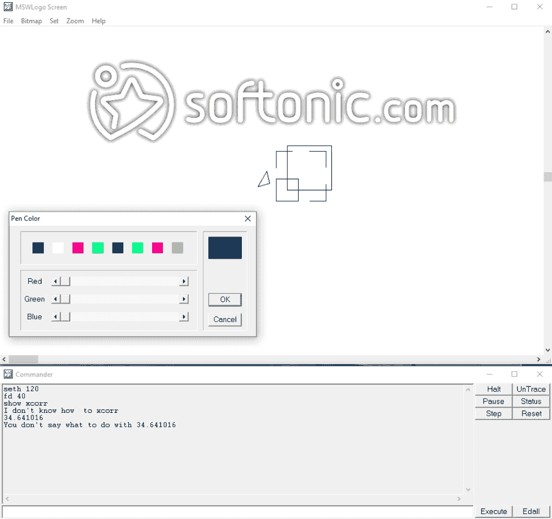Select the gray swatch at palette end
The image size is (552, 519).
(x=177, y=247)
